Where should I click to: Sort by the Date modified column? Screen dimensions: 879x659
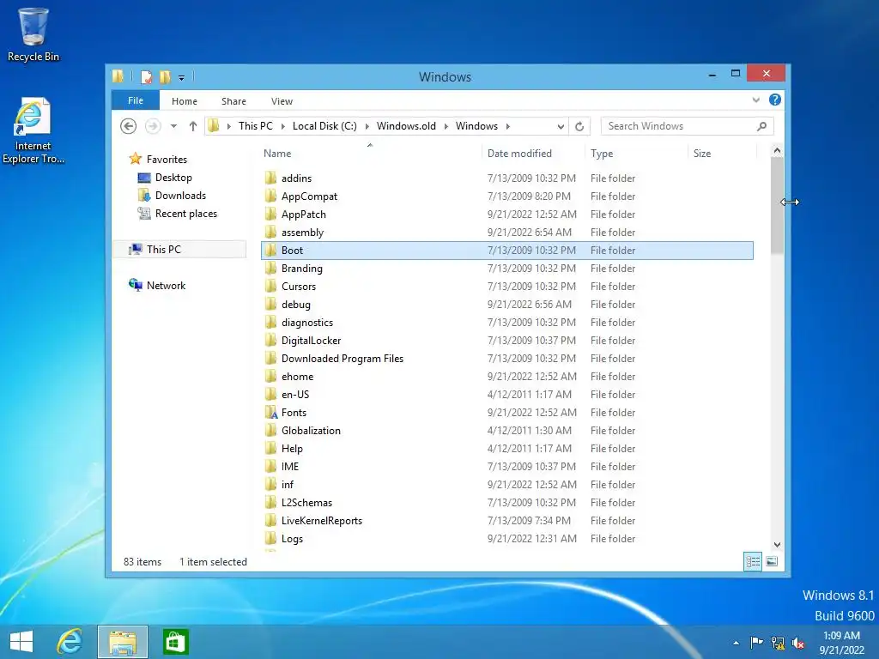coord(519,154)
